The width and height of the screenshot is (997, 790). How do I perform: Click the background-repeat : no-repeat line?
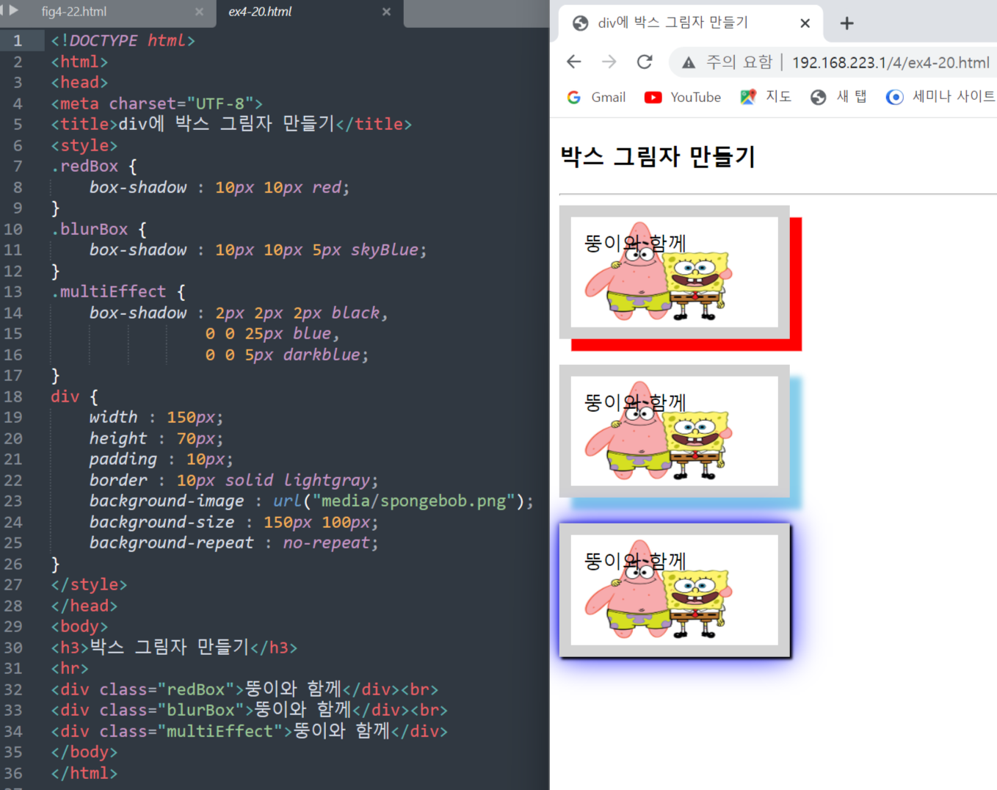[233, 543]
